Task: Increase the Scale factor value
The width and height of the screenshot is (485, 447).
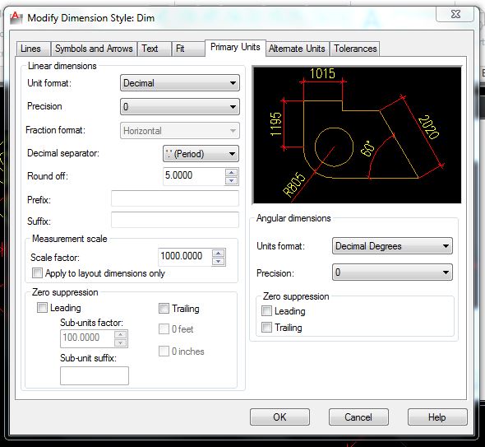Action: tap(219, 253)
